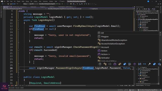Image resolution: width=162 pixels, height=91 pixels.
Task: Collapse the Authentication folder in Solution Explorer
Action: 138,27
